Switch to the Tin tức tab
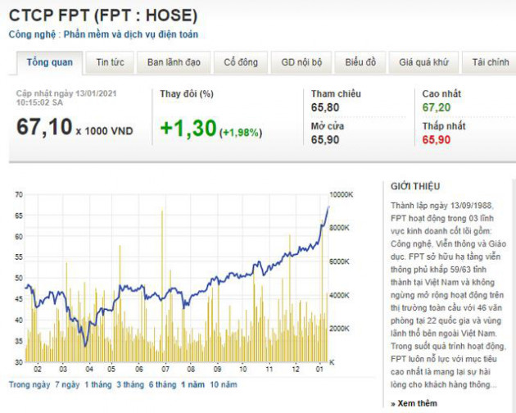Image resolution: width=516 pixels, height=413 pixels. point(110,62)
